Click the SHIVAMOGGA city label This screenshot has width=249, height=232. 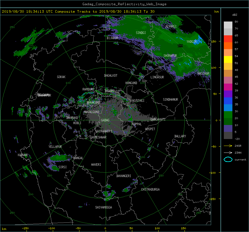(103, 207)
